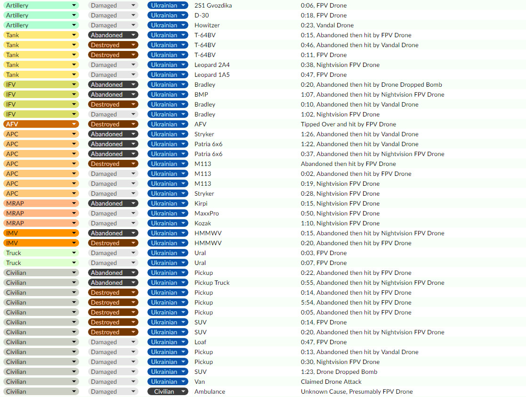The height and width of the screenshot is (397, 526).
Task: Select the '1:23, Drone Dropped Bomb' note
Action: tap(339, 372)
